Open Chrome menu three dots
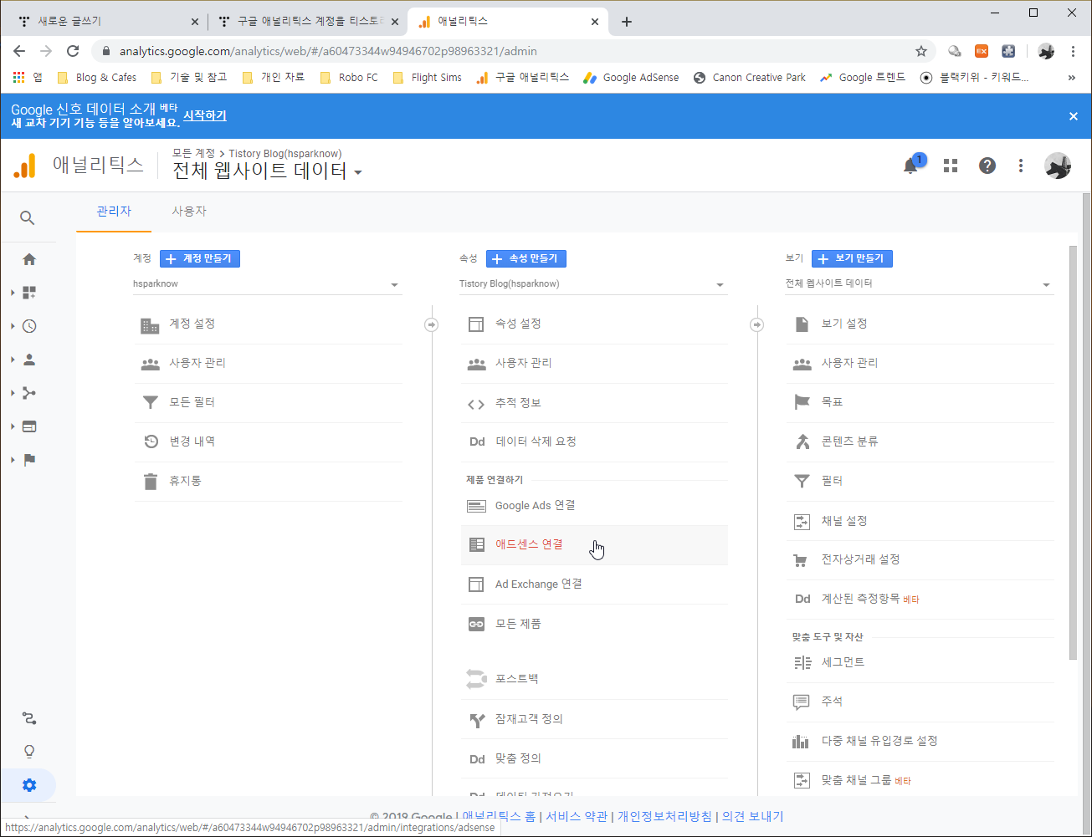Screen dimensions: 1092x837 click(x=1073, y=51)
